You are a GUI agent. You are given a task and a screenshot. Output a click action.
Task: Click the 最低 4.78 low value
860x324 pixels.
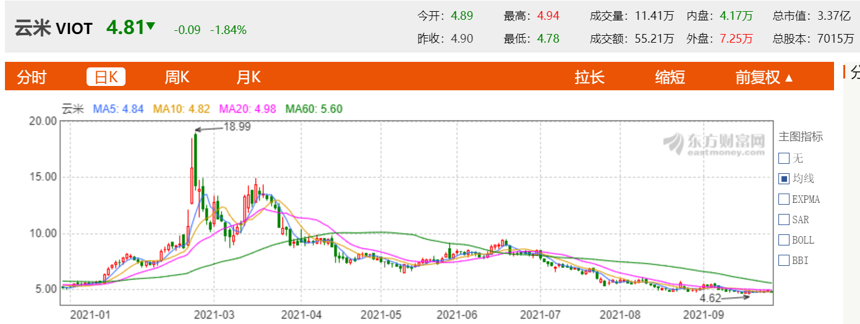pos(548,39)
